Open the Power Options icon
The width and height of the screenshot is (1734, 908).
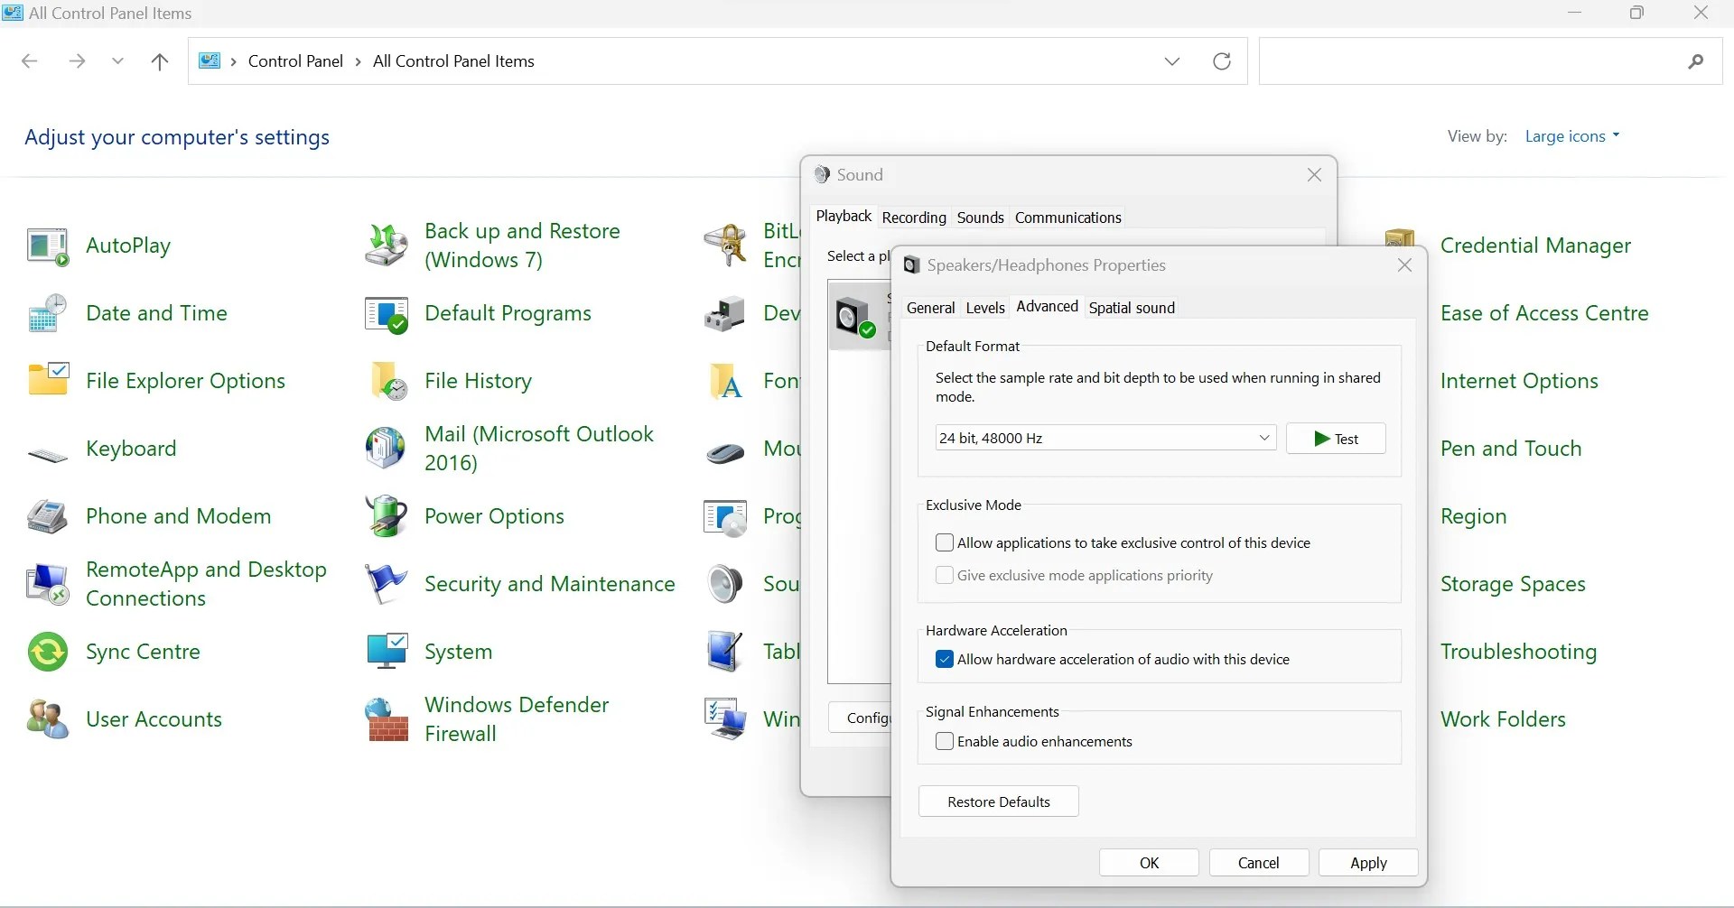click(x=387, y=516)
